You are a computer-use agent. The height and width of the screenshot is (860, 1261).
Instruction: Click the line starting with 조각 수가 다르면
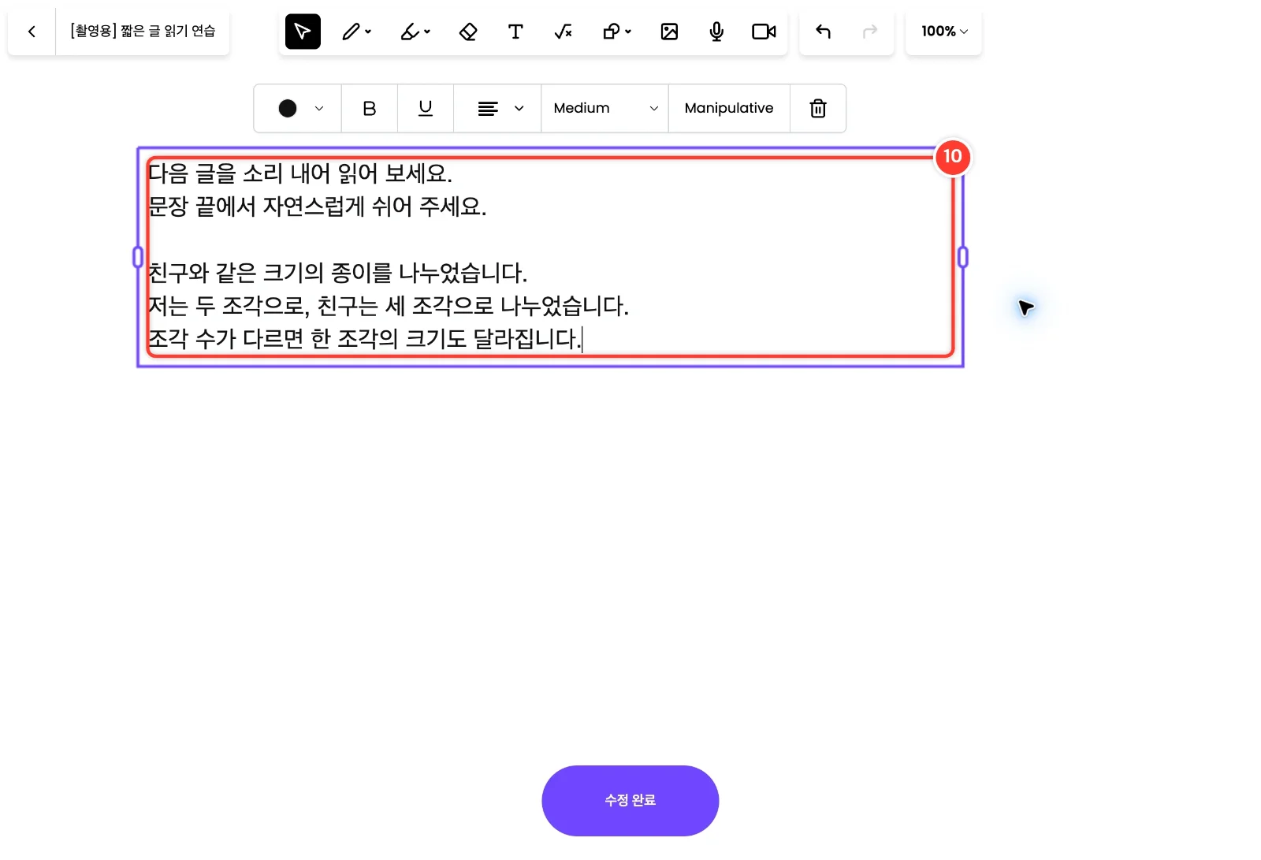coord(365,339)
